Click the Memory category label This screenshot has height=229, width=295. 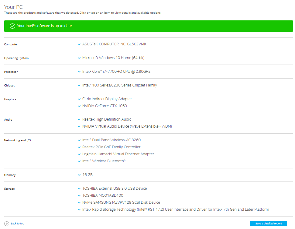coord(10,175)
